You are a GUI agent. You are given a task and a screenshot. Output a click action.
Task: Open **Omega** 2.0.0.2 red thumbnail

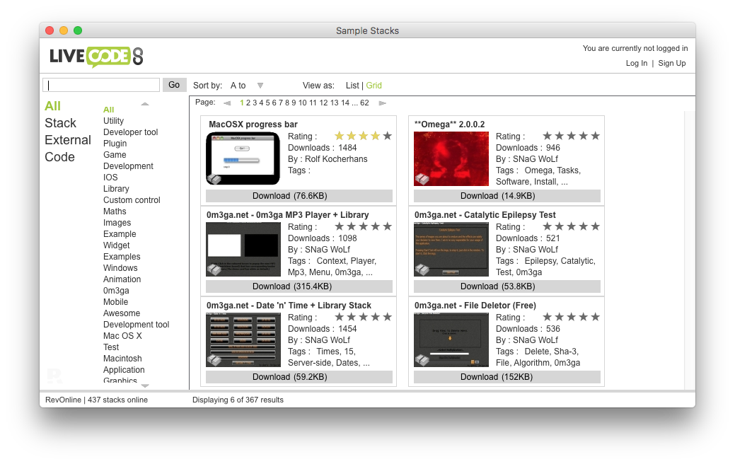pos(451,158)
